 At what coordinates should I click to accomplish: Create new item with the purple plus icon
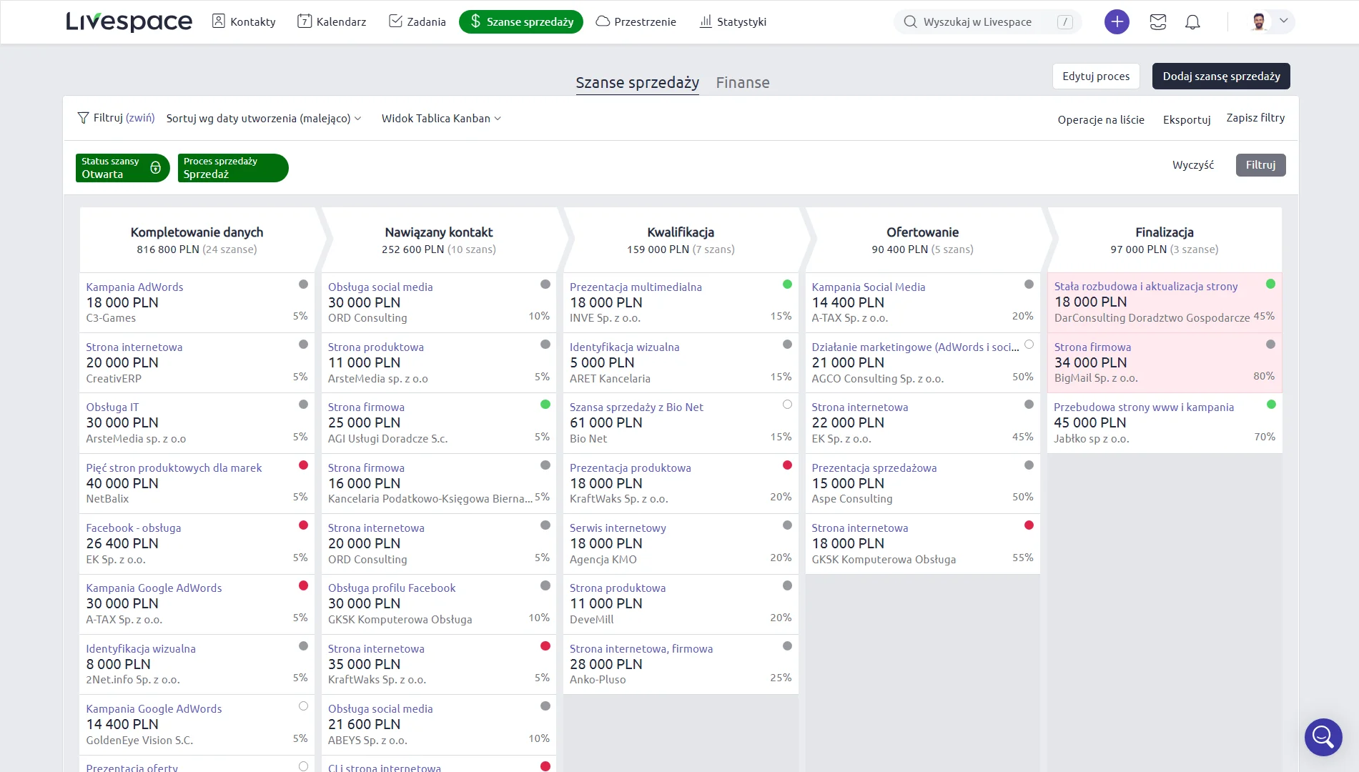click(1116, 21)
